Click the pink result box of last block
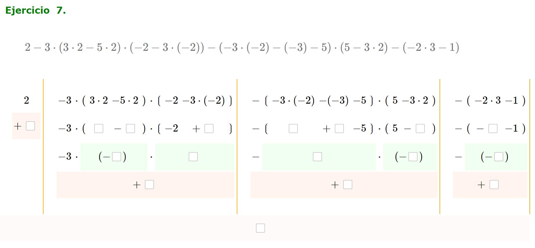Screen dimensions: 535x248 (x=494, y=185)
